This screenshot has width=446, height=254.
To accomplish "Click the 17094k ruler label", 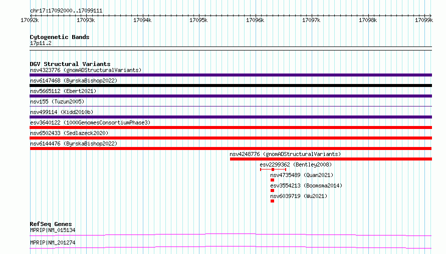I will 142,20.
